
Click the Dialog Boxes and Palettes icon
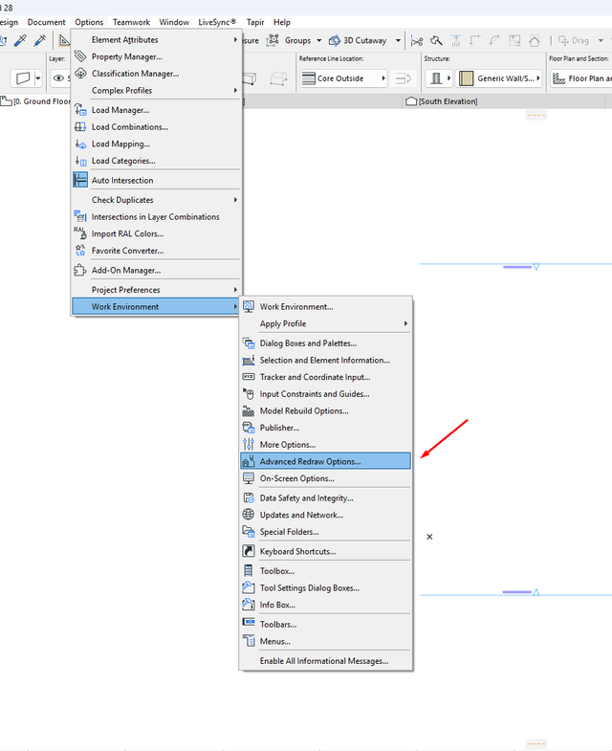249,342
